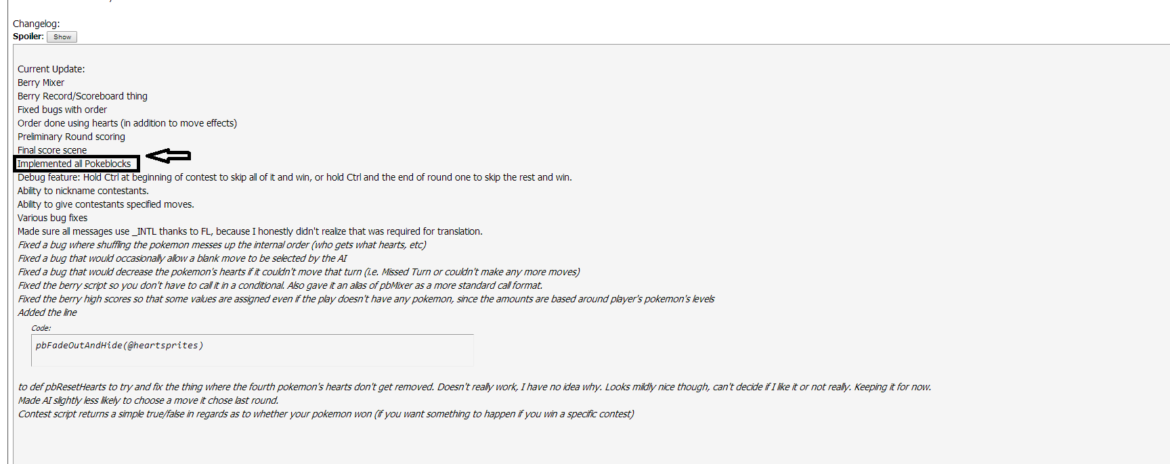This screenshot has width=1170, height=464.
Task: Click the 'Debug feature: Hold Ctrl' line
Action: 294,177
